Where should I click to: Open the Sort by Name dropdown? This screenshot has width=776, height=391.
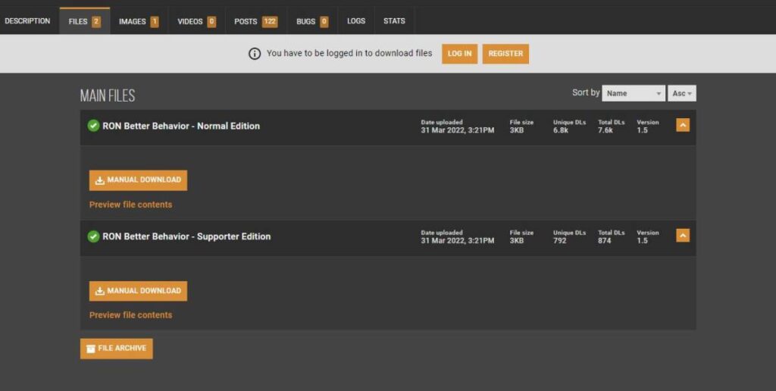[634, 93]
